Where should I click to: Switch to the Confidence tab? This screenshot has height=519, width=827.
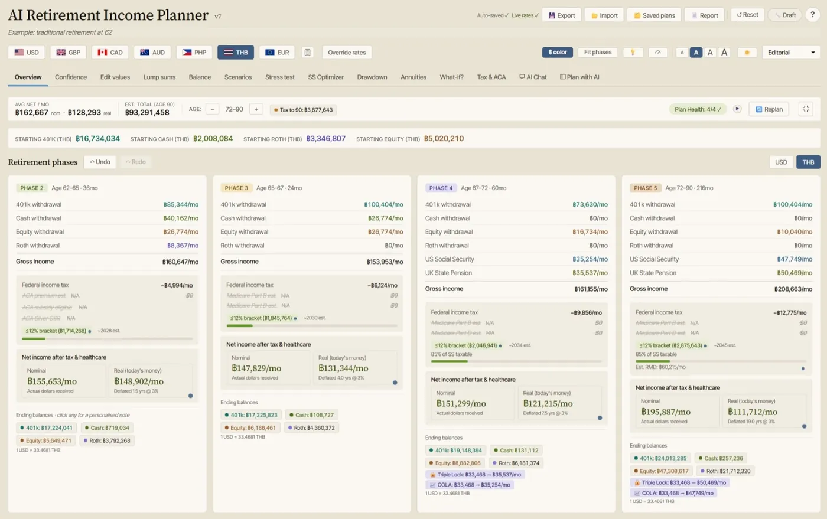(71, 77)
